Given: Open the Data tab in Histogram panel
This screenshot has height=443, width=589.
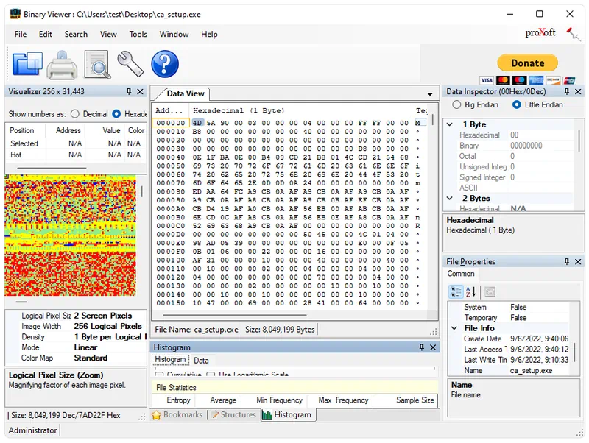Looking at the screenshot, I should 201,361.
